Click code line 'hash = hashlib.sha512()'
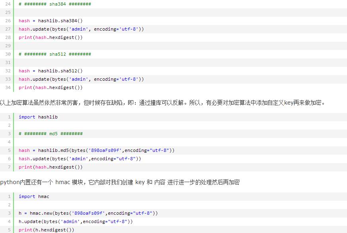 click(x=51, y=71)
